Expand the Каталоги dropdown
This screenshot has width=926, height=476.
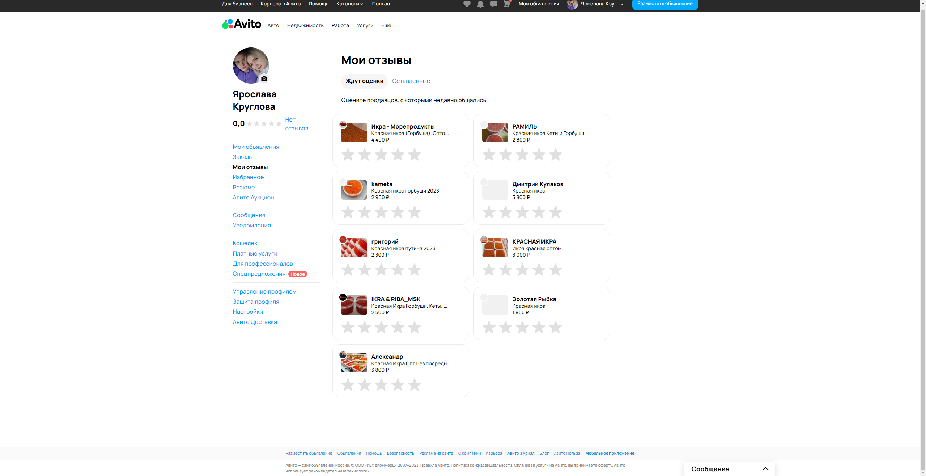[349, 4]
